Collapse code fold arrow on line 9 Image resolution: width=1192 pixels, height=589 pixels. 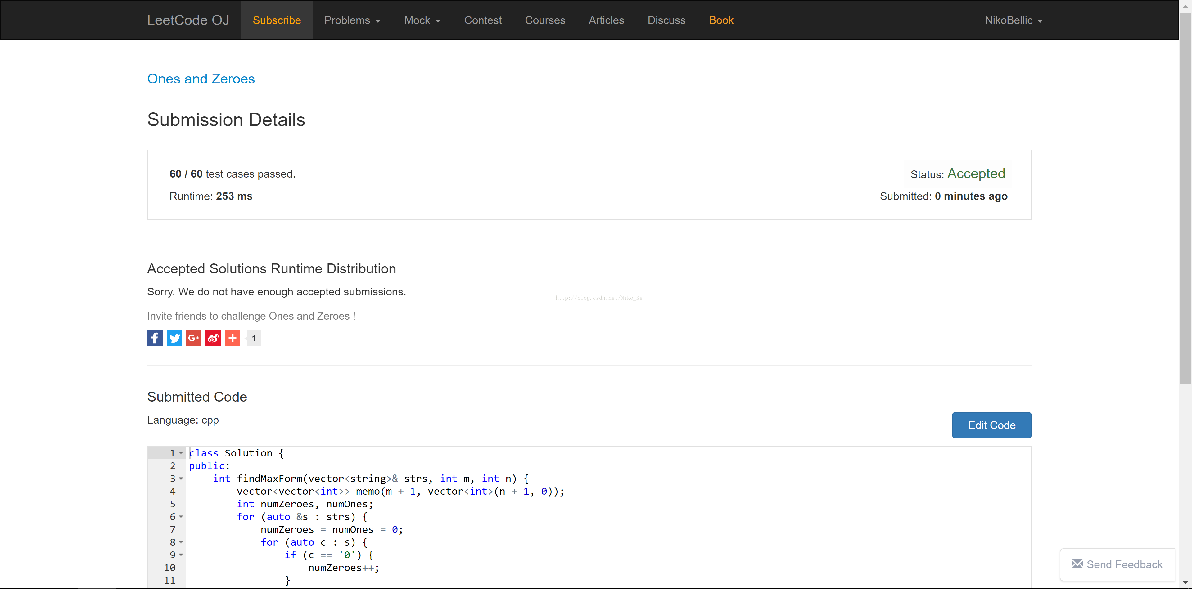point(181,555)
